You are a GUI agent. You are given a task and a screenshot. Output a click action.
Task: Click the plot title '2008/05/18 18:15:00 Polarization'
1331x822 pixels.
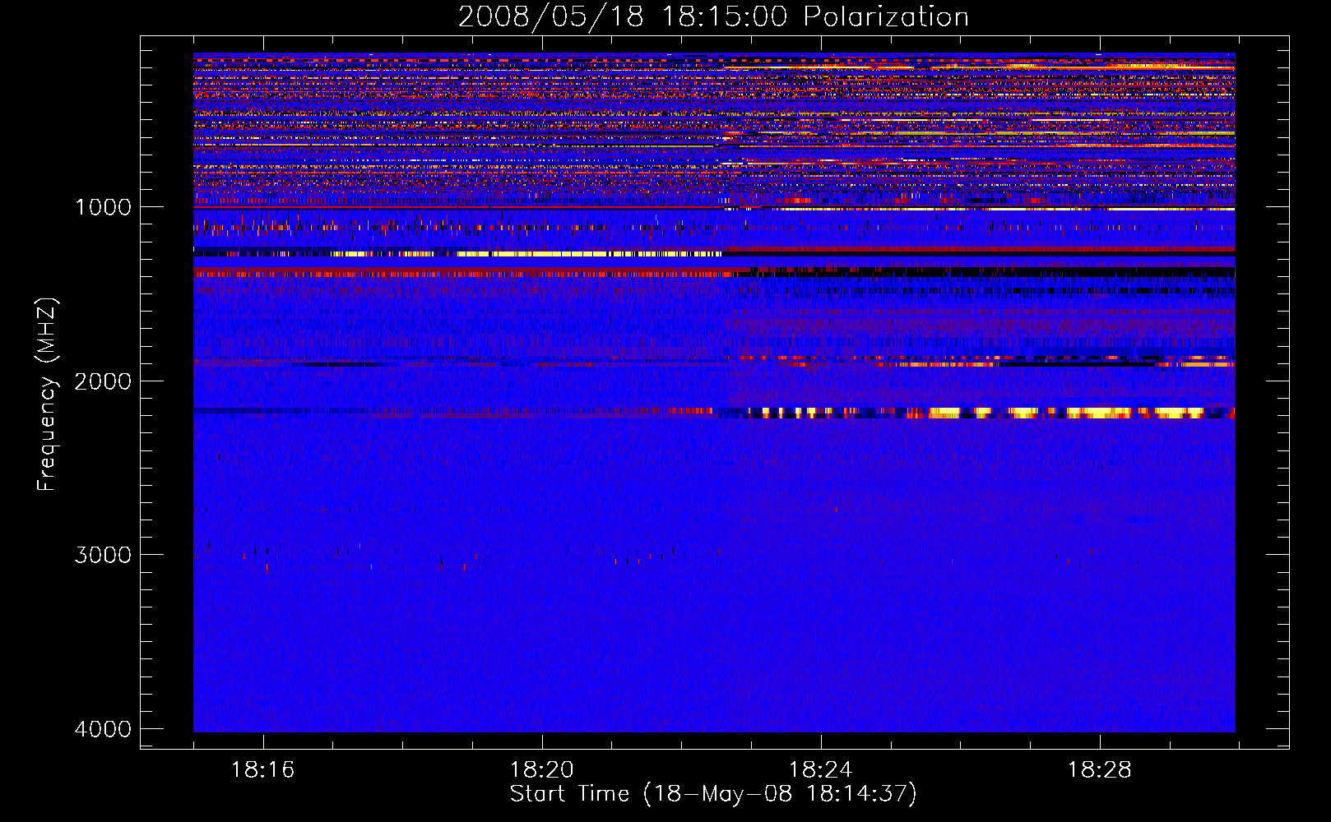[x=713, y=16]
